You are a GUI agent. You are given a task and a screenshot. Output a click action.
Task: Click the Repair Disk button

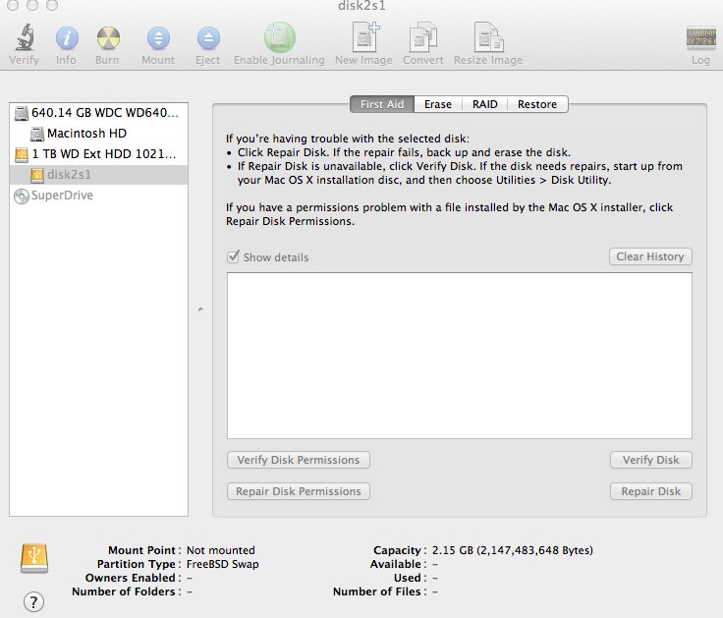pos(651,491)
